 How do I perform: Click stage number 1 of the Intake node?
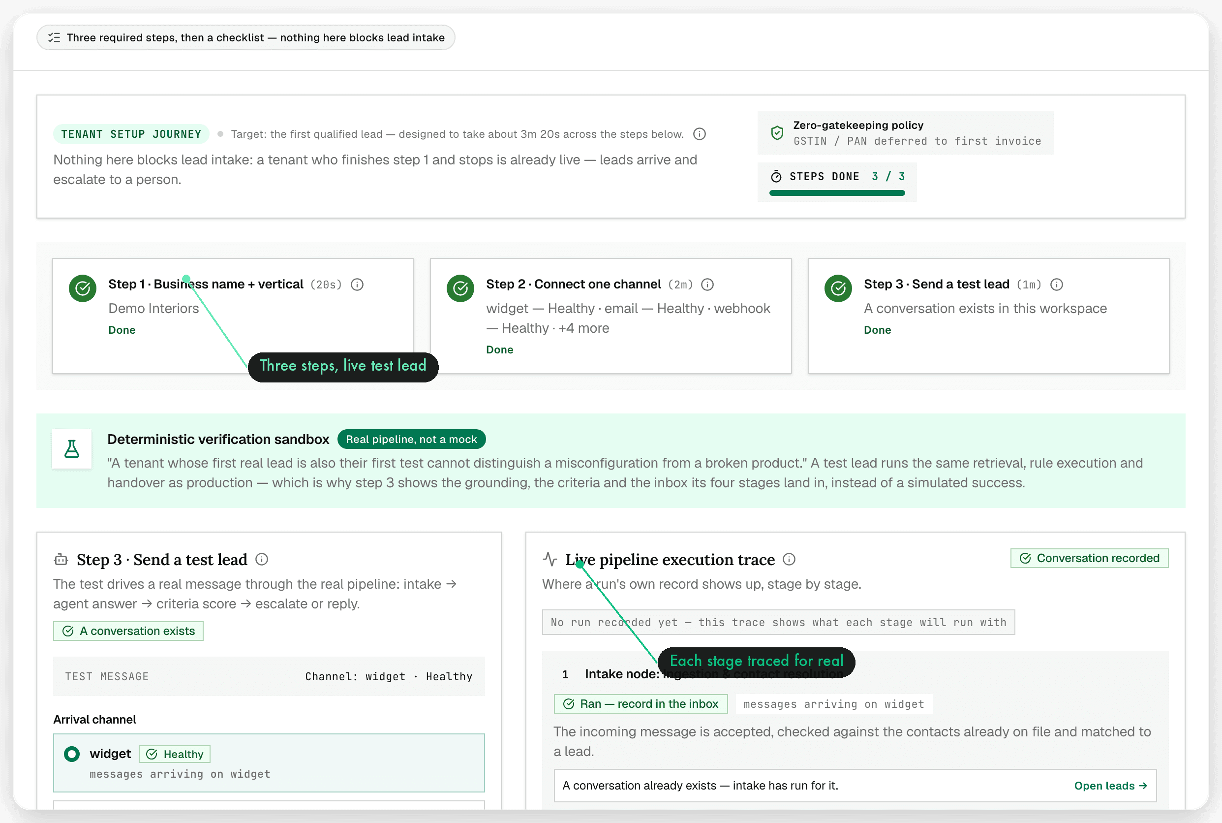coord(565,675)
